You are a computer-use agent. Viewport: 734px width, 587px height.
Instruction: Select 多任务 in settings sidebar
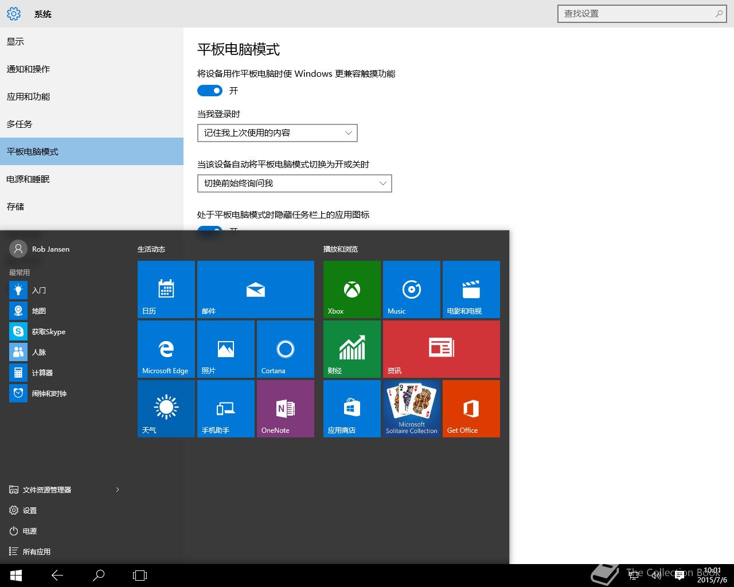tap(92, 124)
